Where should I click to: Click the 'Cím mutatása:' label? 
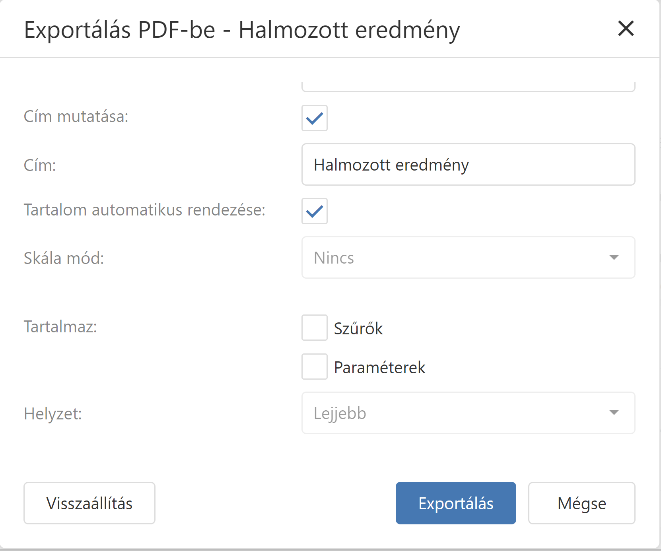[76, 117]
